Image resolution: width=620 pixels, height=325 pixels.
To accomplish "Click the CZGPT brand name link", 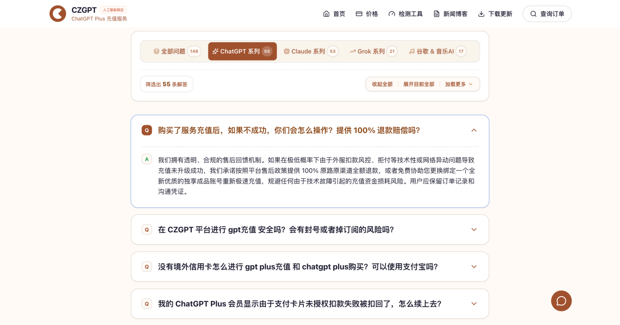I will (84, 10).
